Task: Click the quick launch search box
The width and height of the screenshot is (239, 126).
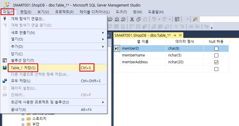Action: coord(219,19)
